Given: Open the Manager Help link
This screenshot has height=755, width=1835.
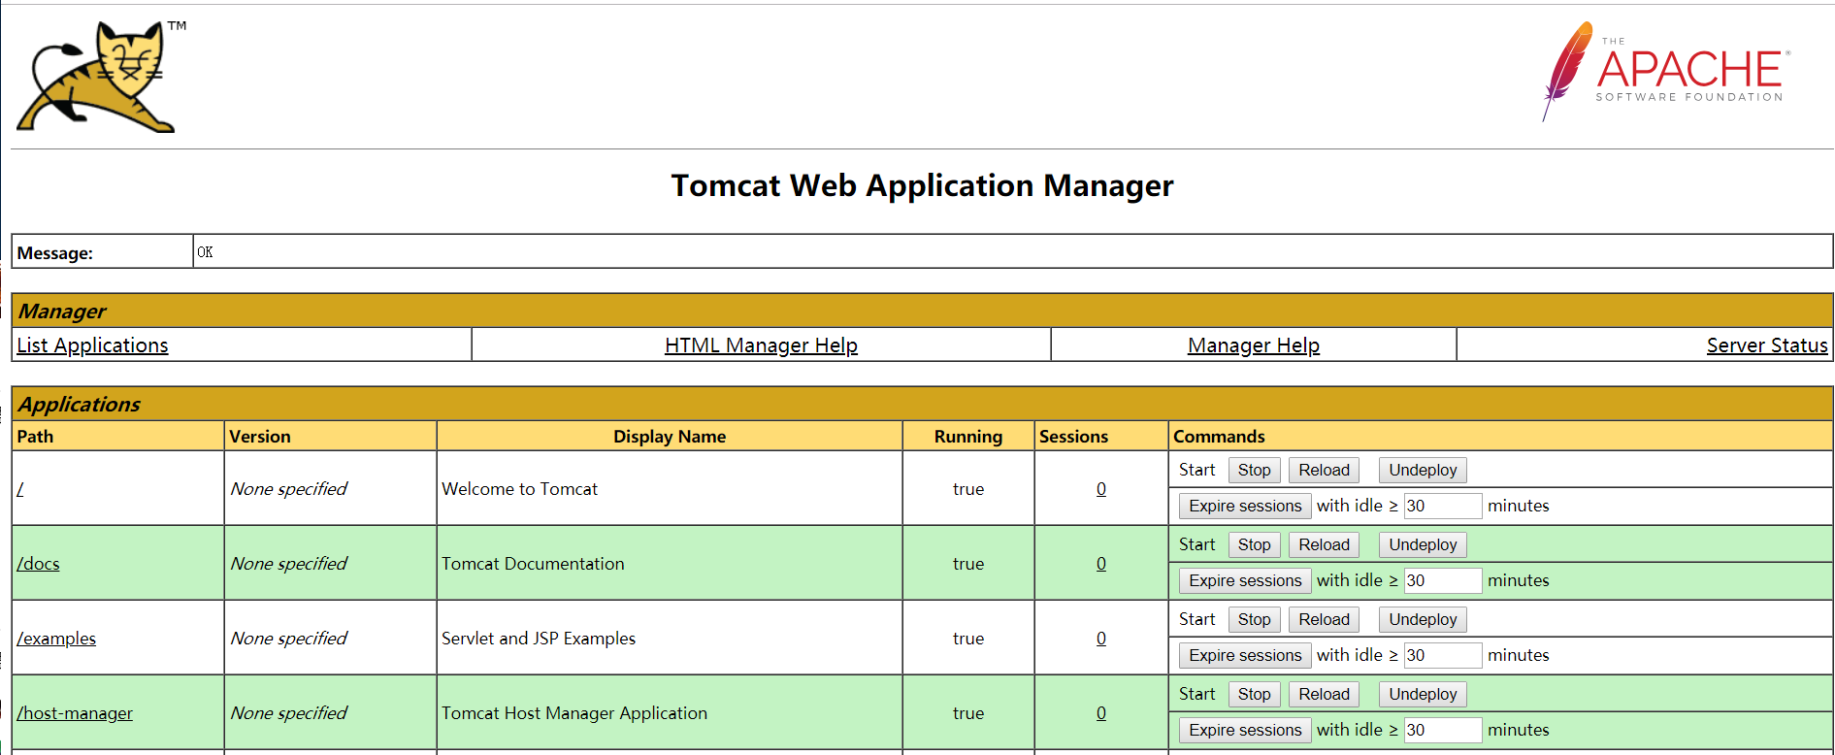Looking at the screenshot, I should click(1253, 345).
